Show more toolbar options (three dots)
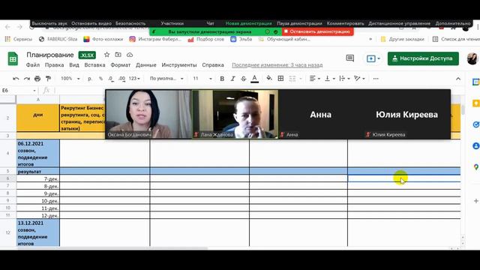Viewport: 480px width, 270px height. click(x=376, y=79)
